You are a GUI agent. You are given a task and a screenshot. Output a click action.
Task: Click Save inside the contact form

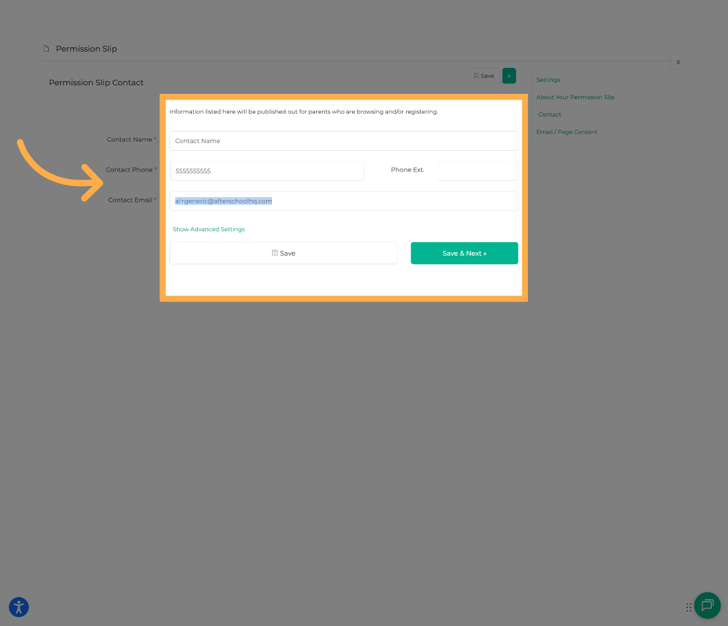[x=284, y=253]
